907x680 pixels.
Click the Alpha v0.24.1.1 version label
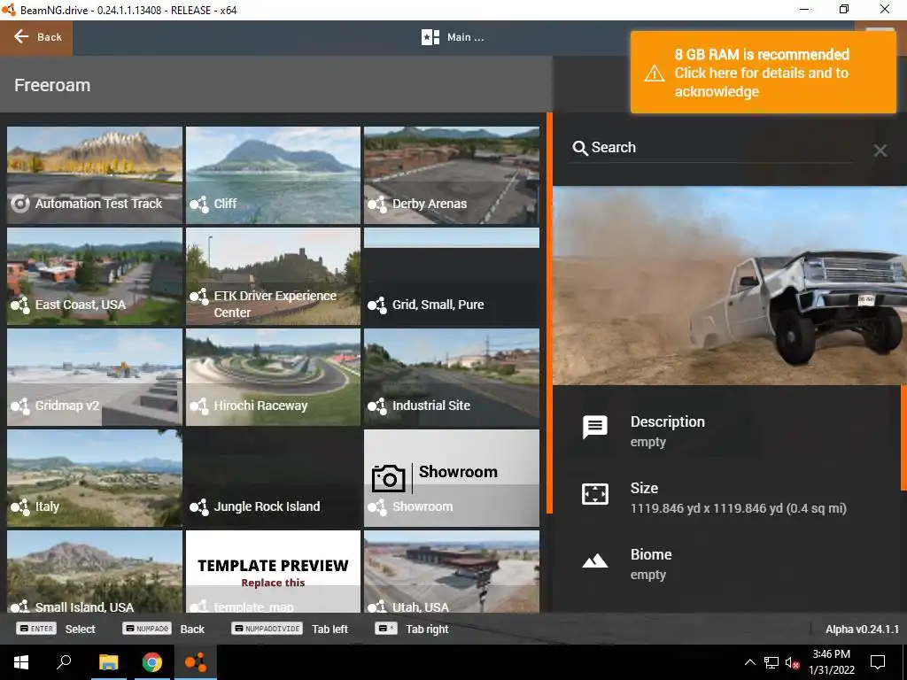[862, 630]
